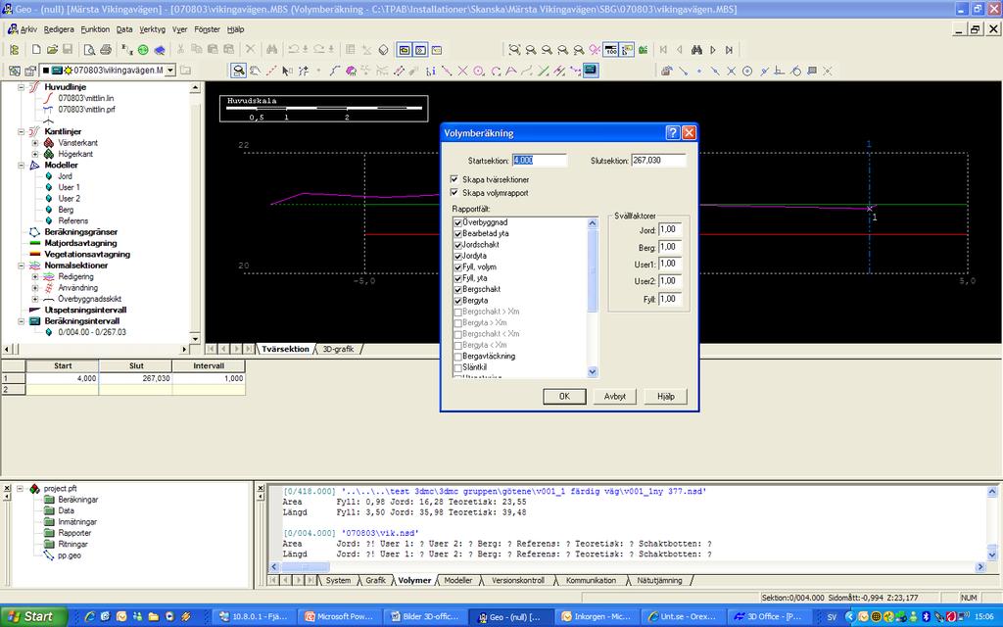
Task: Click the snap to intersection icon
Action: tap(731, 71)
